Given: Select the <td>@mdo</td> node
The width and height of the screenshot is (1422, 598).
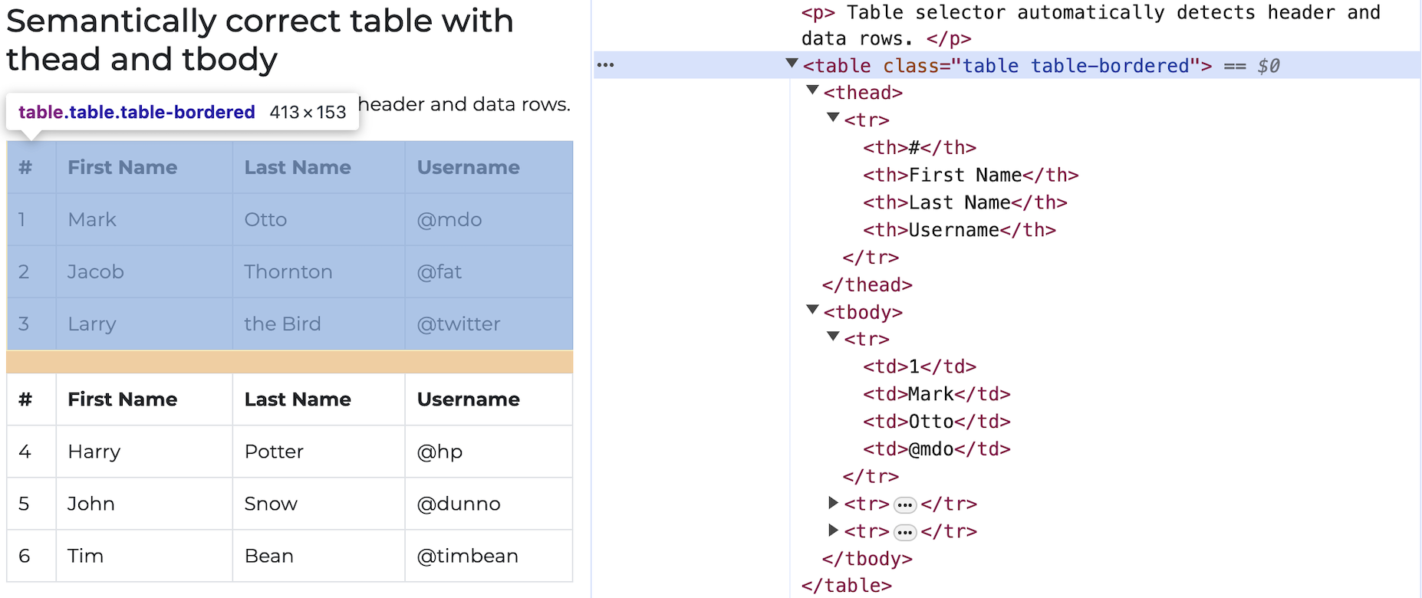Looking at the screenshot, I should pyautogui.click(x=936, y=449).
